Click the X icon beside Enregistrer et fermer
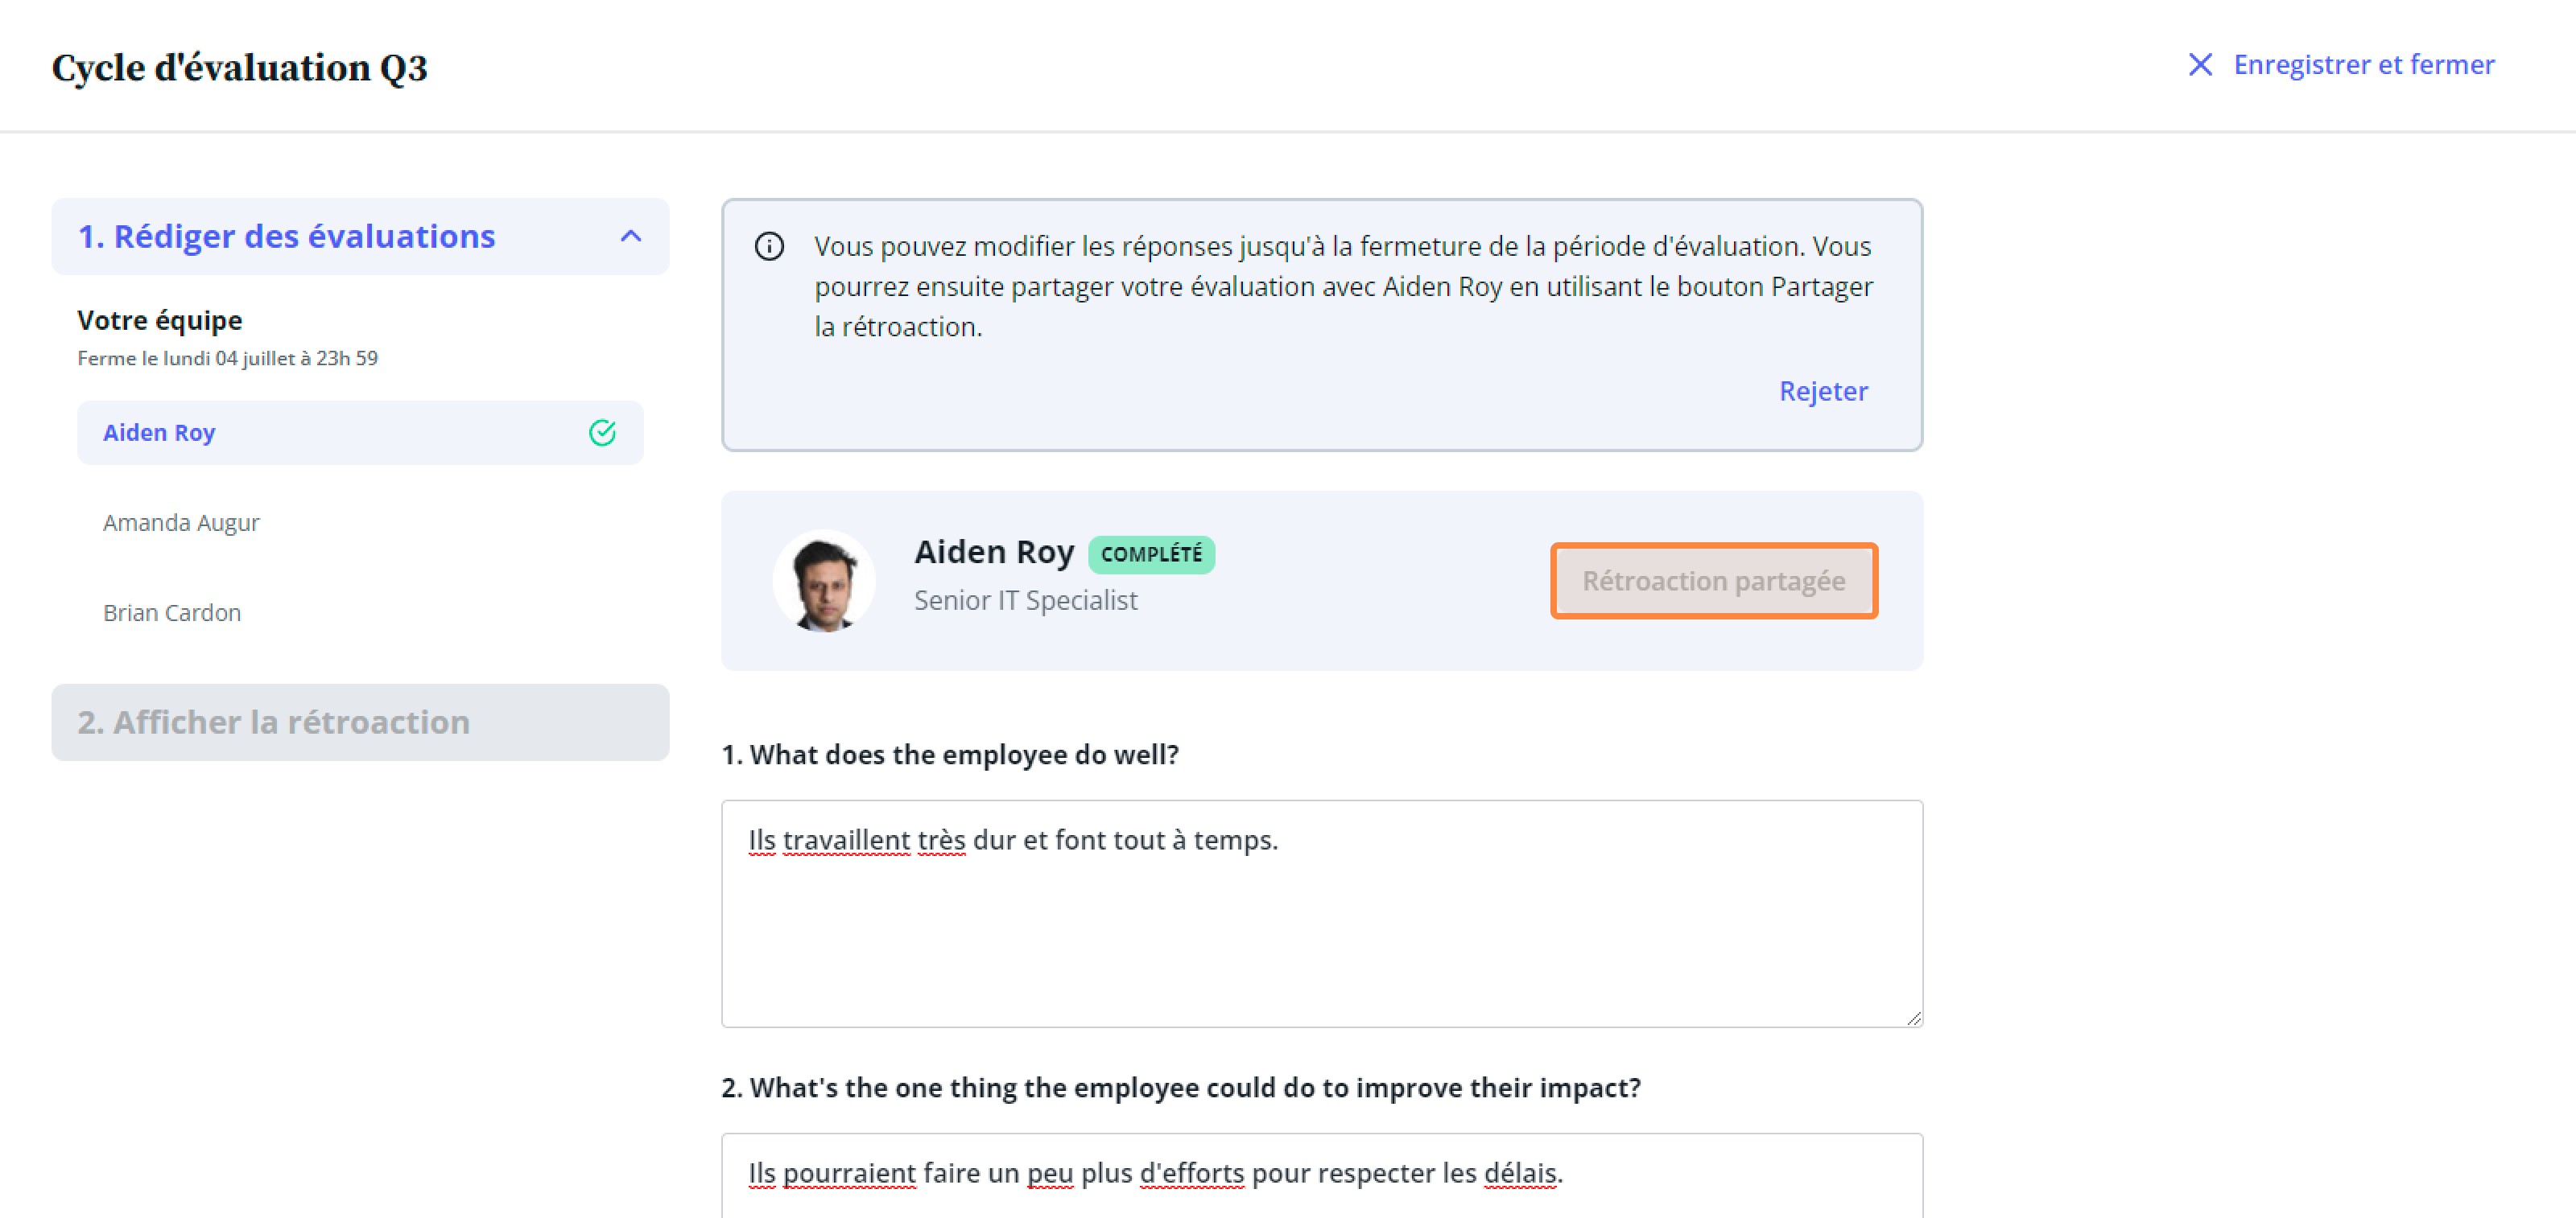 click(x=2200, y=65)
